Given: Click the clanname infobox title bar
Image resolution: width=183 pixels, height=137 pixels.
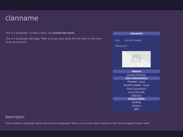Looking at the screenshot, I should [x=136, y=33].
